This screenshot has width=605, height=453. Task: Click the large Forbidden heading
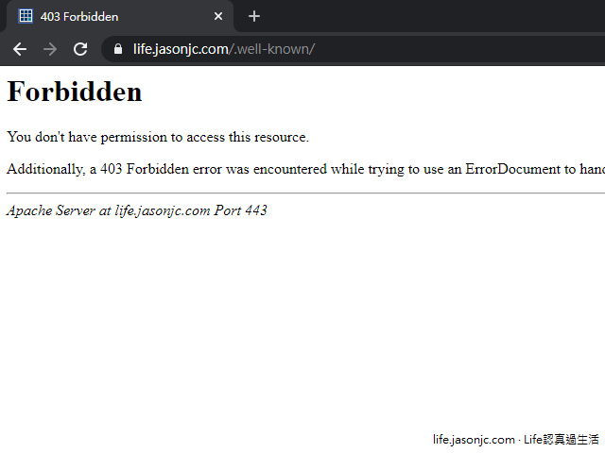pyautogui.click(x=75, y=92)
